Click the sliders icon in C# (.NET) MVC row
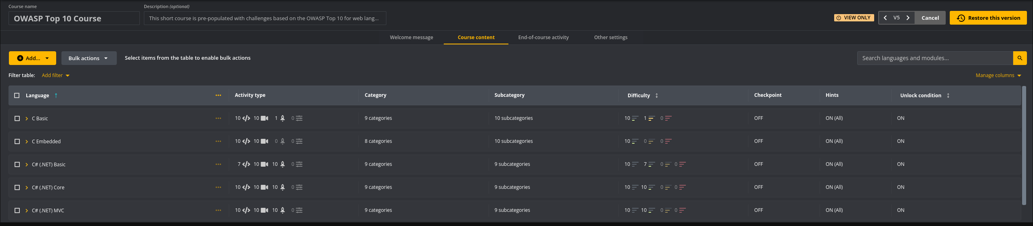 [x=299, y=210]
